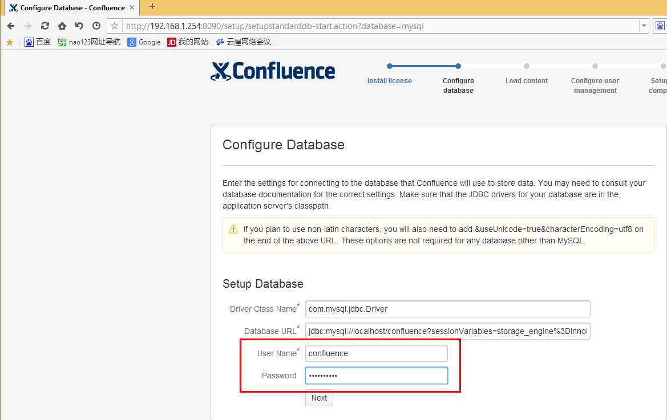This screenshot has height=420, width=667.
Task: Click the Load content progress dot
Action: (527, 66)
